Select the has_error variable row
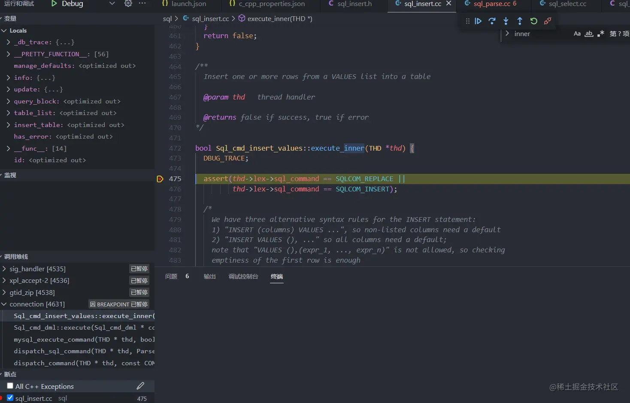 [77, 137]
